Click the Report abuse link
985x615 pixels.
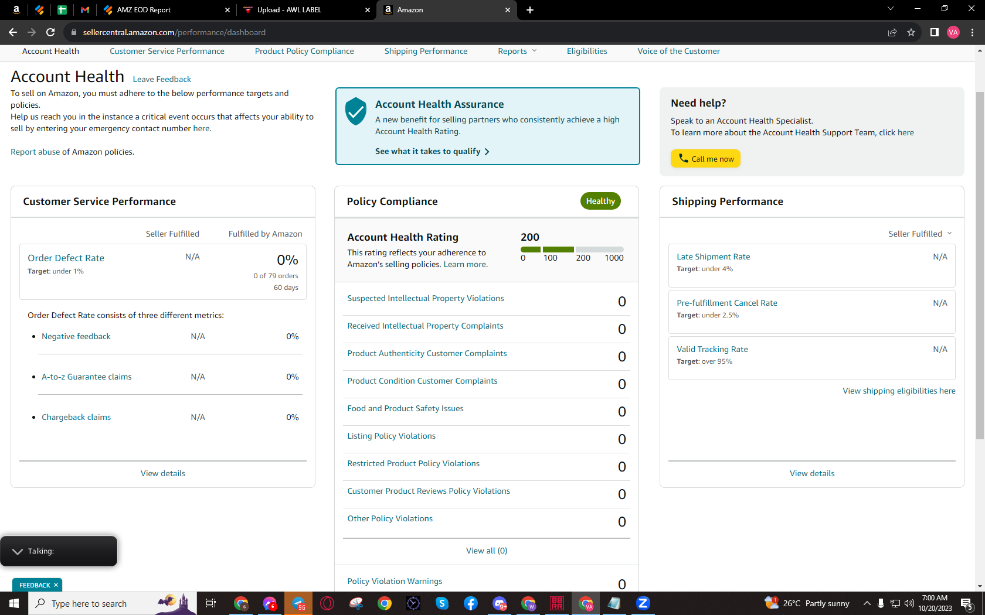coord(35,152)
